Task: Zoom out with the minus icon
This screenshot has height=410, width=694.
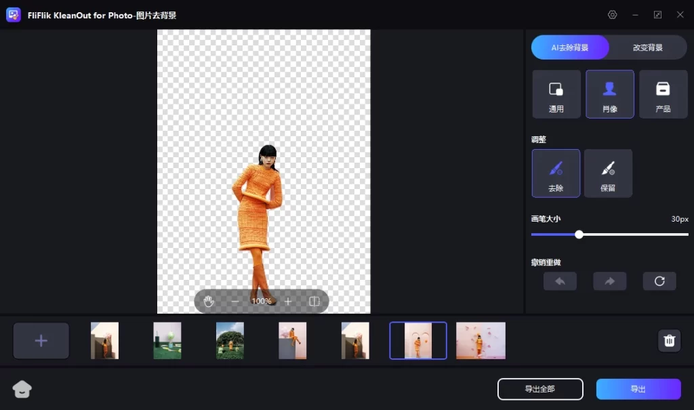Action: [235, 302]
